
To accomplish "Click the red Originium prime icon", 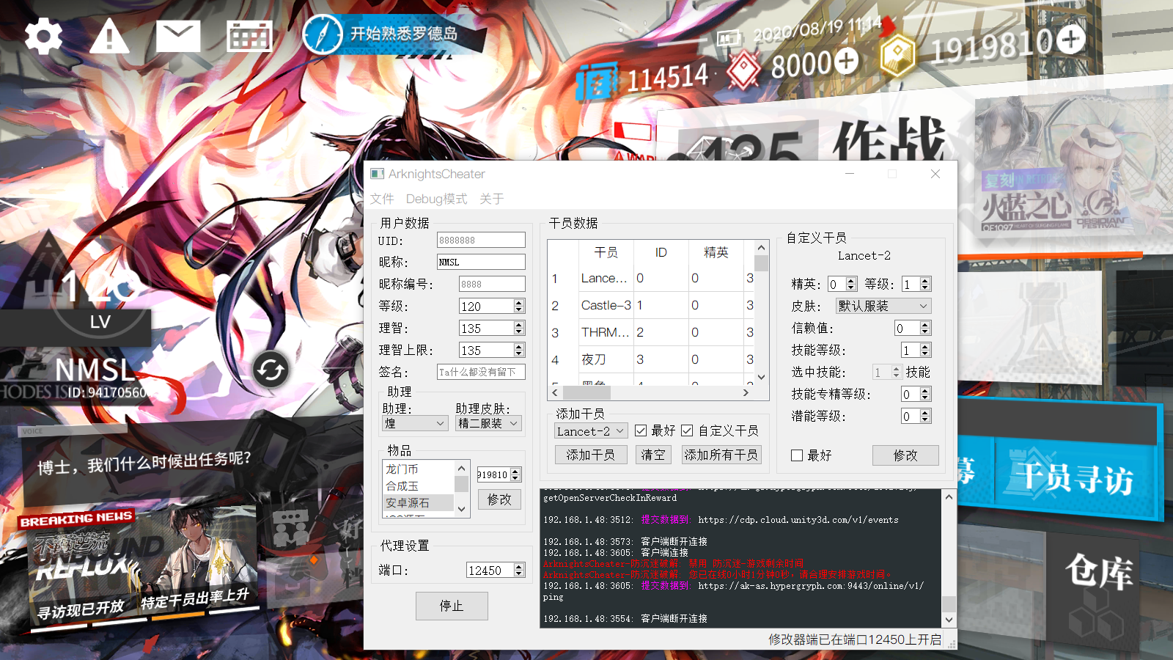I will 744,70.
